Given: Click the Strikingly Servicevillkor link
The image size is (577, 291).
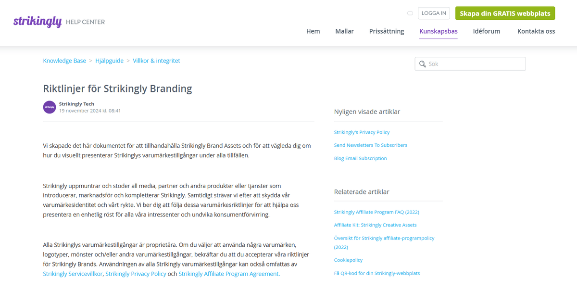Looking at the screenshot, I should [x=73, y=274].
